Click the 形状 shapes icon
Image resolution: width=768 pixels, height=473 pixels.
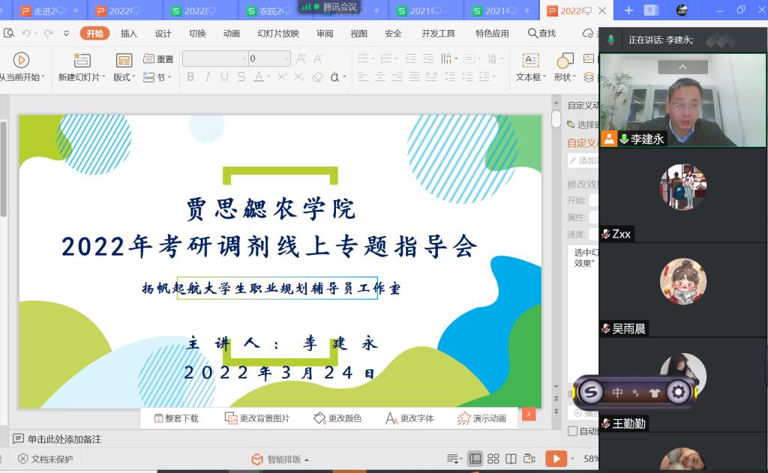click(x=565, y=61)
